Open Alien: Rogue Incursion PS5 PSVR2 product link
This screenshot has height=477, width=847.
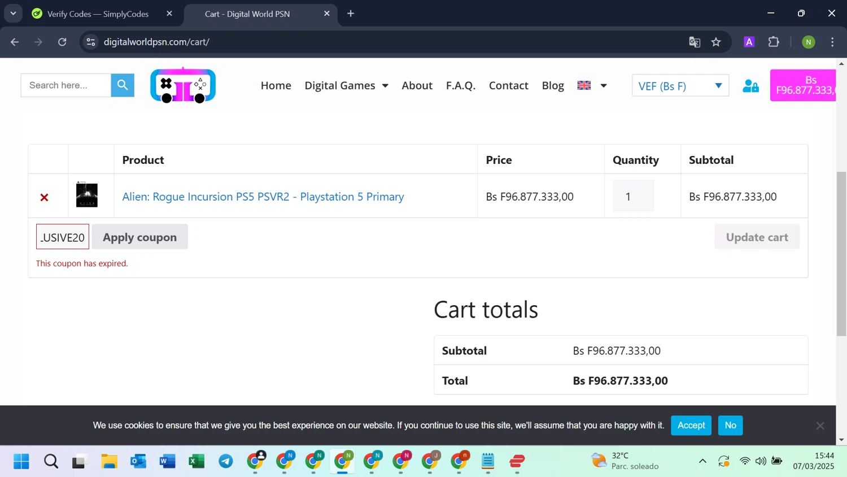point(263,197)
